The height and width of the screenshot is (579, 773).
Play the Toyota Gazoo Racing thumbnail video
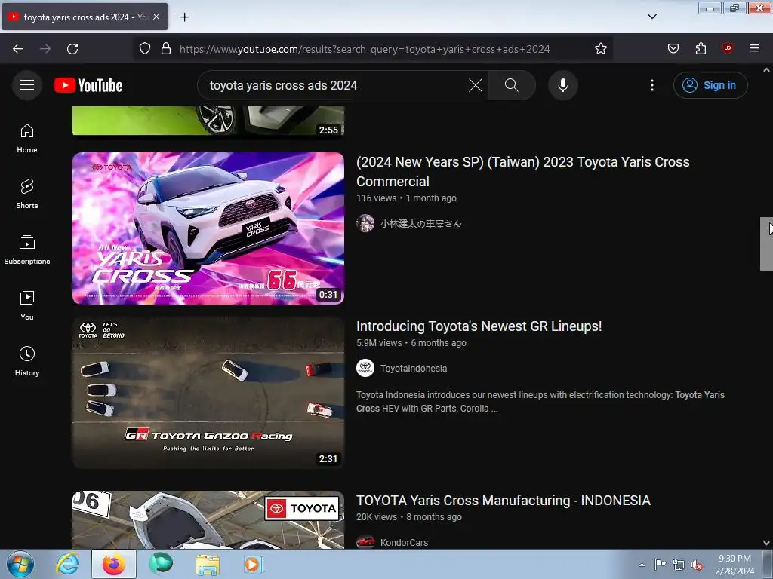[x=208, y=392]
